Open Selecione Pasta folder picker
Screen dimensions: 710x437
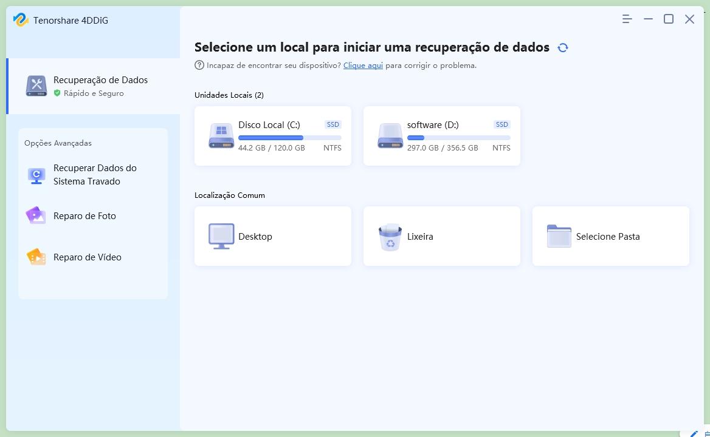610,236
